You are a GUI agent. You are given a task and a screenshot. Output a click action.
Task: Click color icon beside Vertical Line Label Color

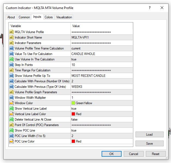point(11,114)
